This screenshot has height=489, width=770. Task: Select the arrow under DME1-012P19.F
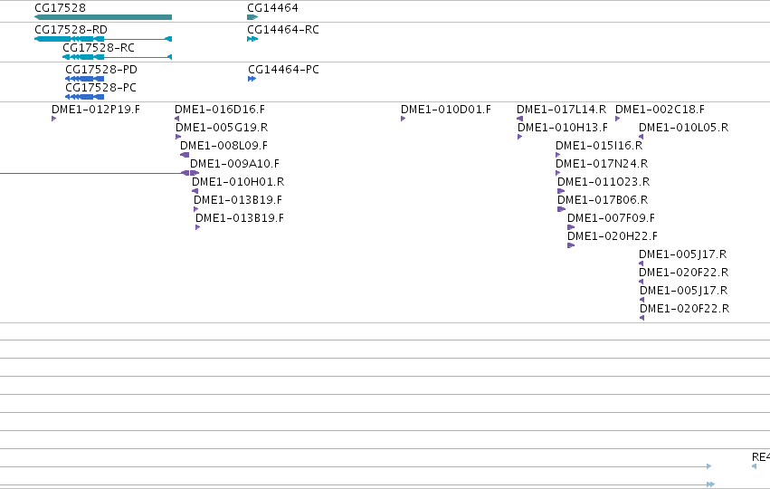(x=54, y=119)
